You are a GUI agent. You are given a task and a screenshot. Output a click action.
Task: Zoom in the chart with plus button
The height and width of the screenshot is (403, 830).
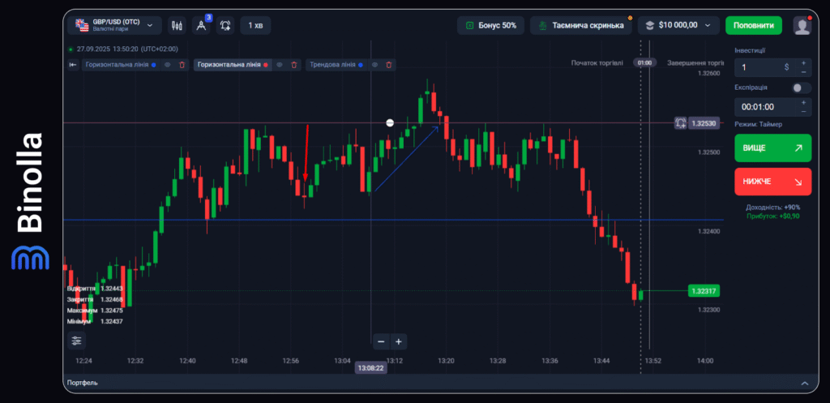398,341
